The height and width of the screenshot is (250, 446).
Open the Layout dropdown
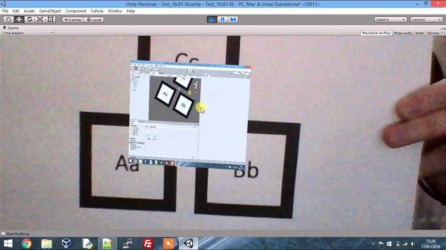coord(426,20)
